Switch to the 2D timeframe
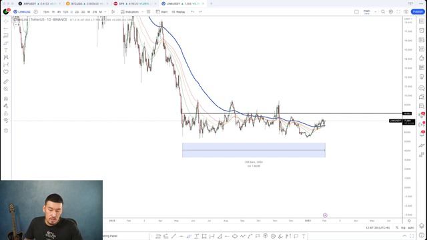This screenshot has height=240, width=427. click(77, 12)
